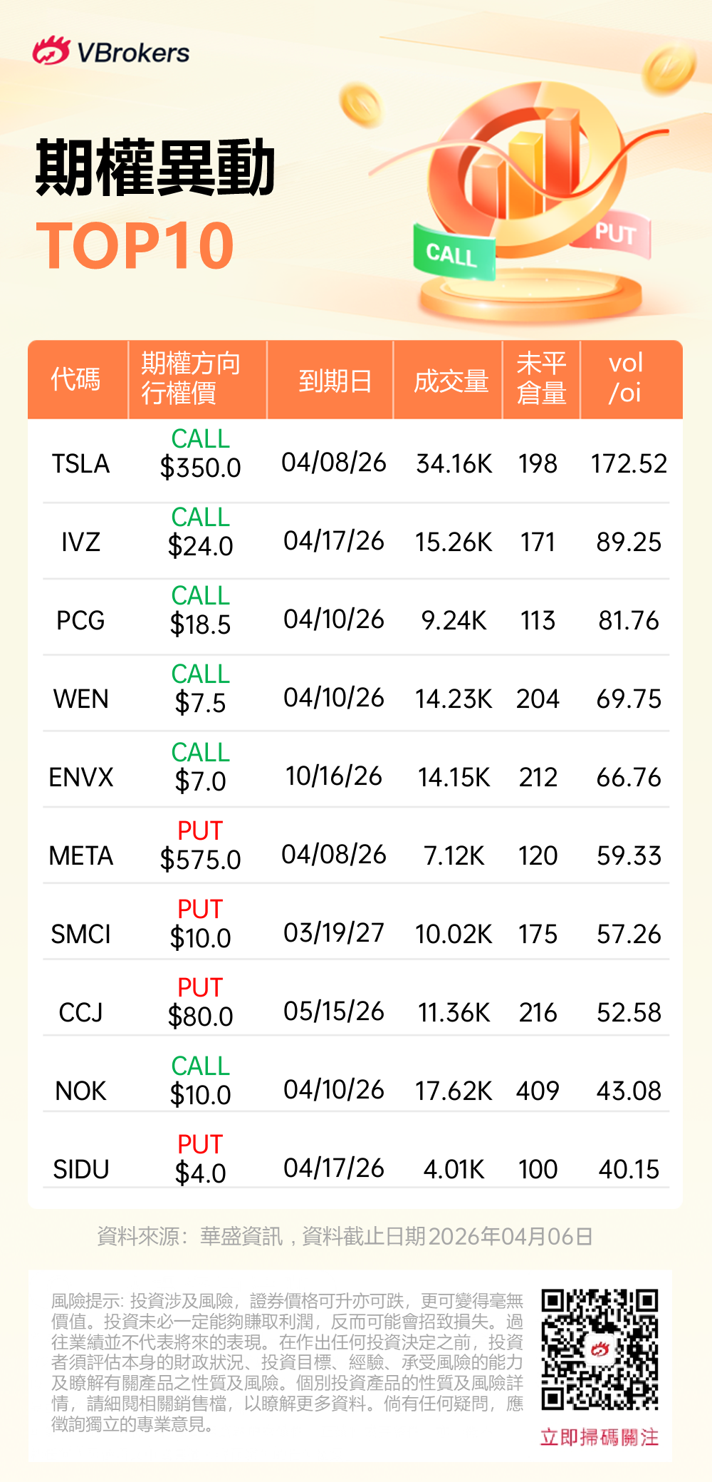Select the META ticker symbol
The height and width of the screenshot is (1482, 712).
tap(81, 856)
